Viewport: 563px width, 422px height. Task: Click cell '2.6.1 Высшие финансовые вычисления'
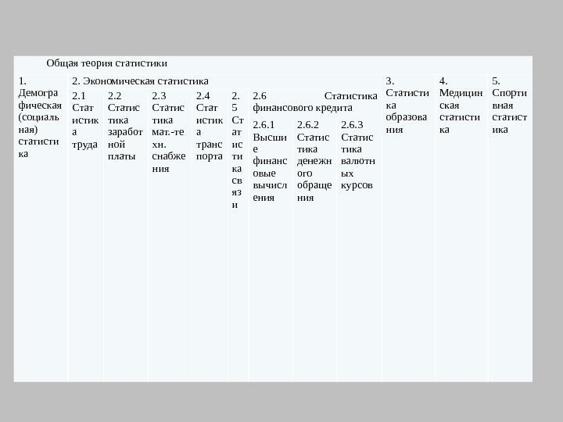pos(271,249)
